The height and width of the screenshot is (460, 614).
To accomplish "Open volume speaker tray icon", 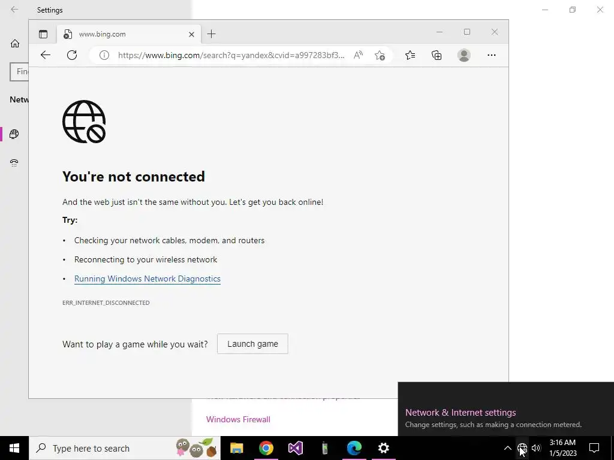I will coord(536,448).
